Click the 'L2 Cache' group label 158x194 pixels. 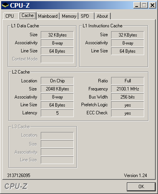pyautogui.click(x=21, y=72)
